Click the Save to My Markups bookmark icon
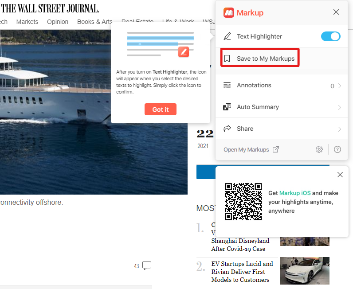The image size is (353, 289). (x=227, y=59)
